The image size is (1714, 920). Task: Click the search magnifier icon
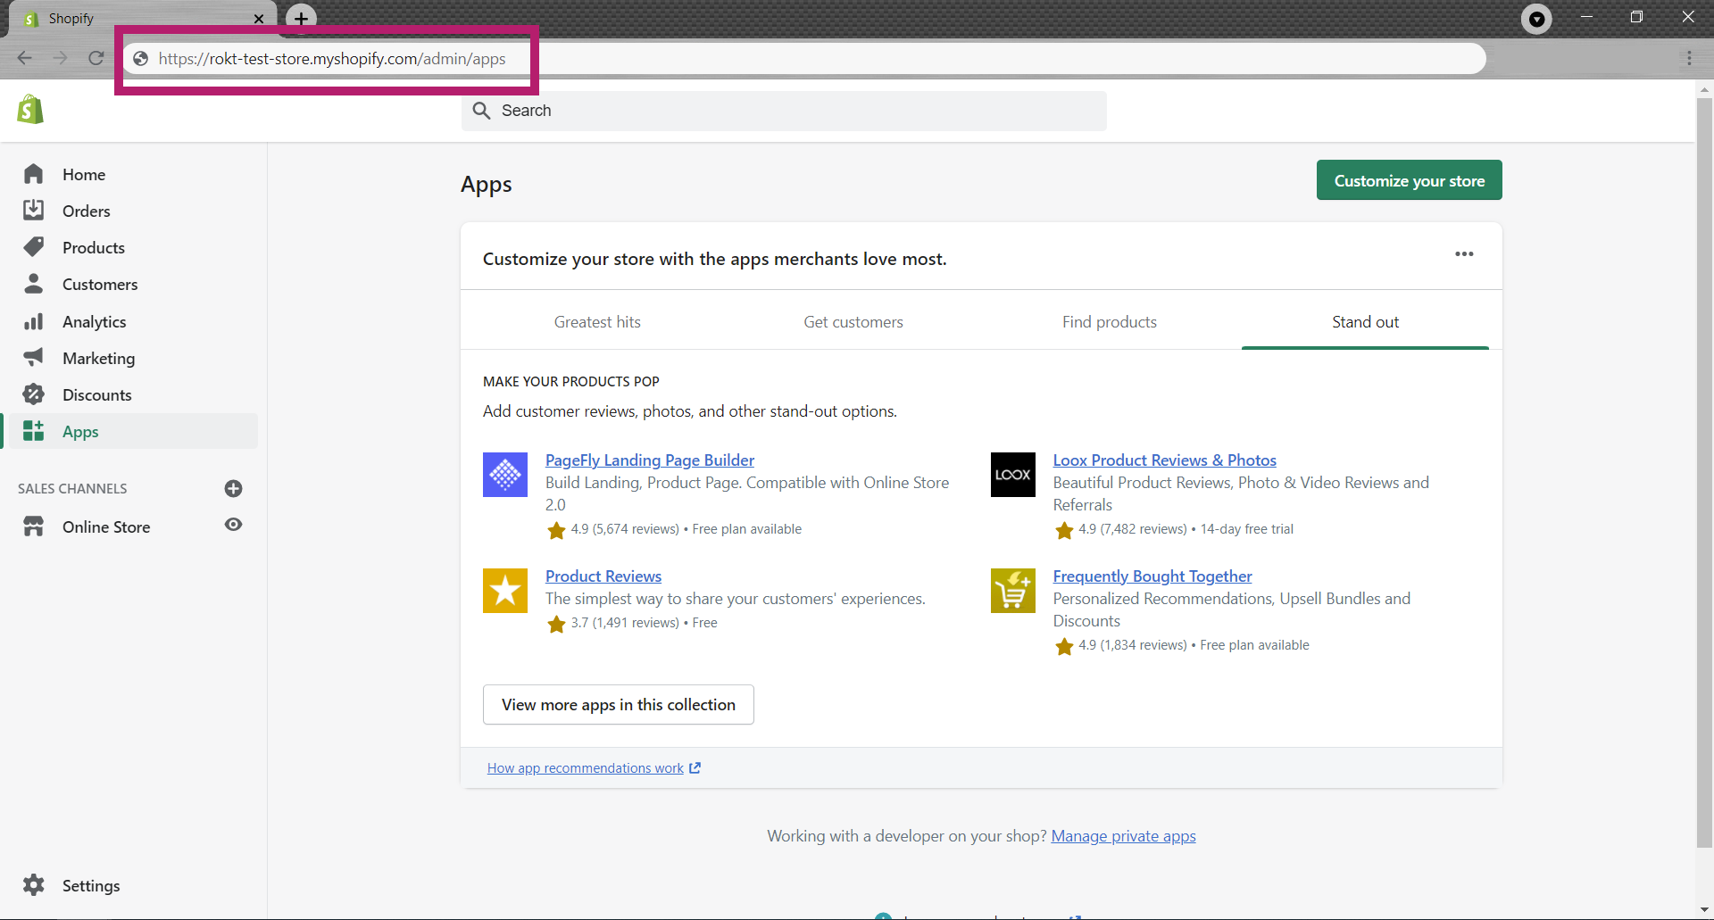482,111
